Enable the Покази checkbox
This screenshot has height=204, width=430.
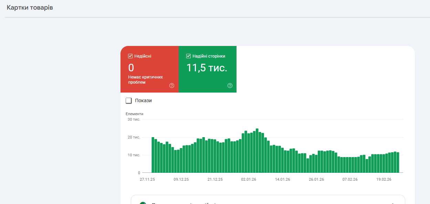point(129,100)
